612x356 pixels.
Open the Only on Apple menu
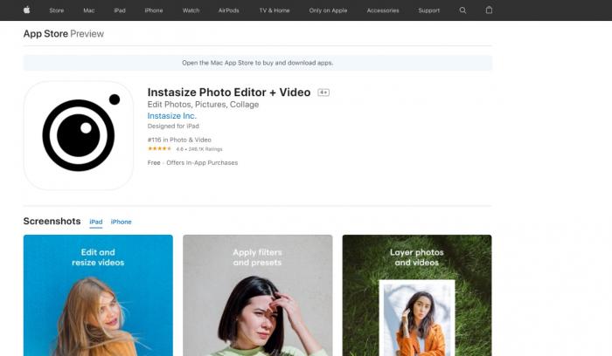click(x=328, y=10)
